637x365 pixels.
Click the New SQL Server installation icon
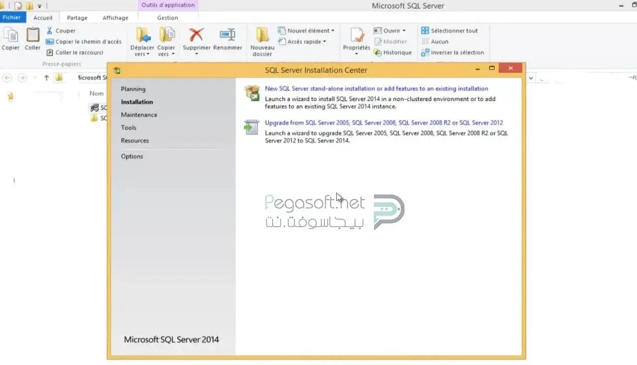[x=252, y=93]
